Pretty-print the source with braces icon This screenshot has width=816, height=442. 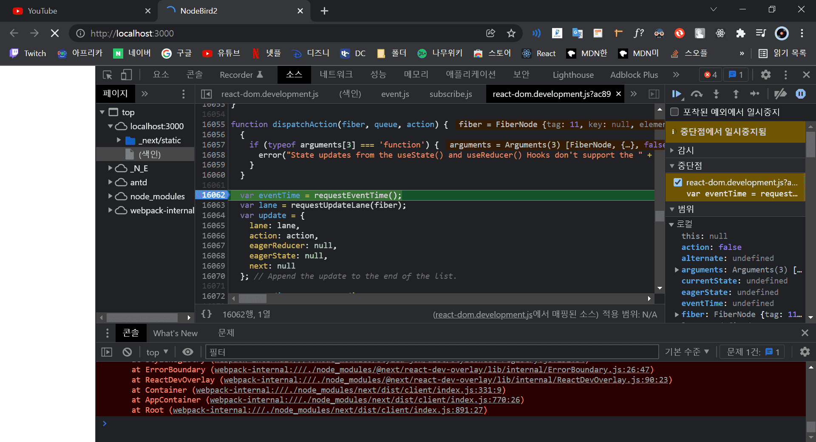207,314
